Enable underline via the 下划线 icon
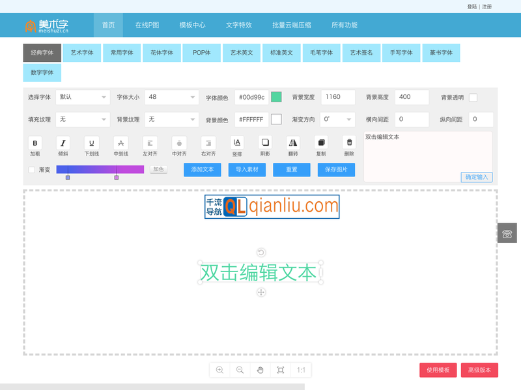521x390 pixels. click(x=91, y=145)
